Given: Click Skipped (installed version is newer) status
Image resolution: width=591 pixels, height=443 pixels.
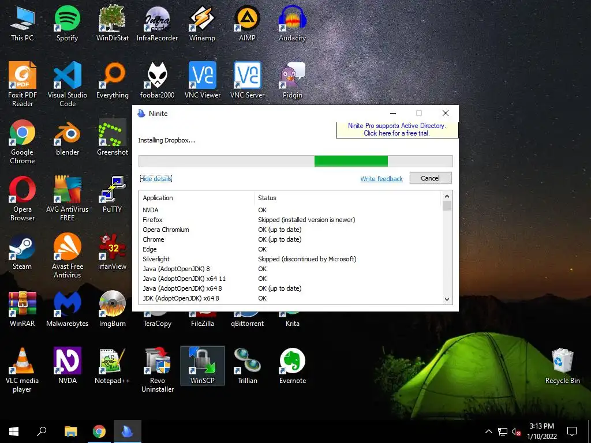Looking at the screenshot, I should (306, 220).
